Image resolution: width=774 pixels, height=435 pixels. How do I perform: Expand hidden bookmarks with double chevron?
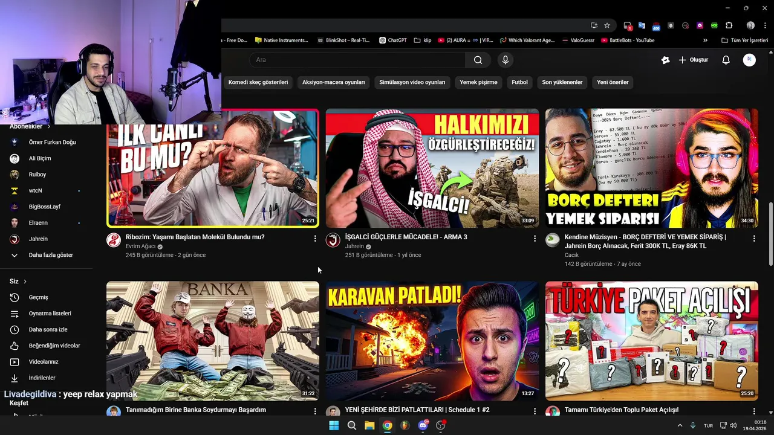(x=705, y=40)
